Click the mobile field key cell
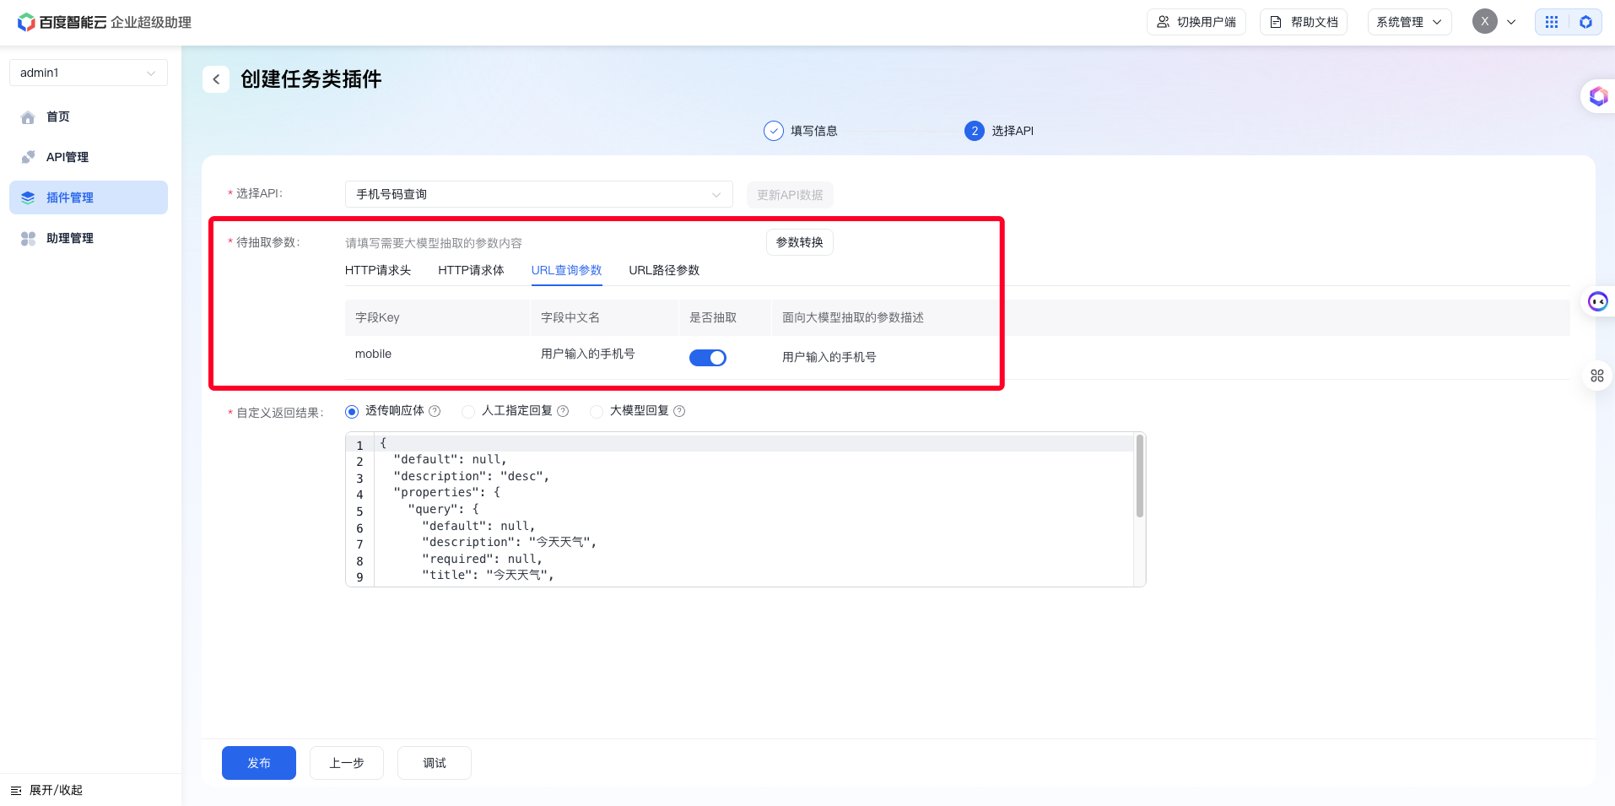Viewport: 1615px width, 806px height. coord(373,354)
